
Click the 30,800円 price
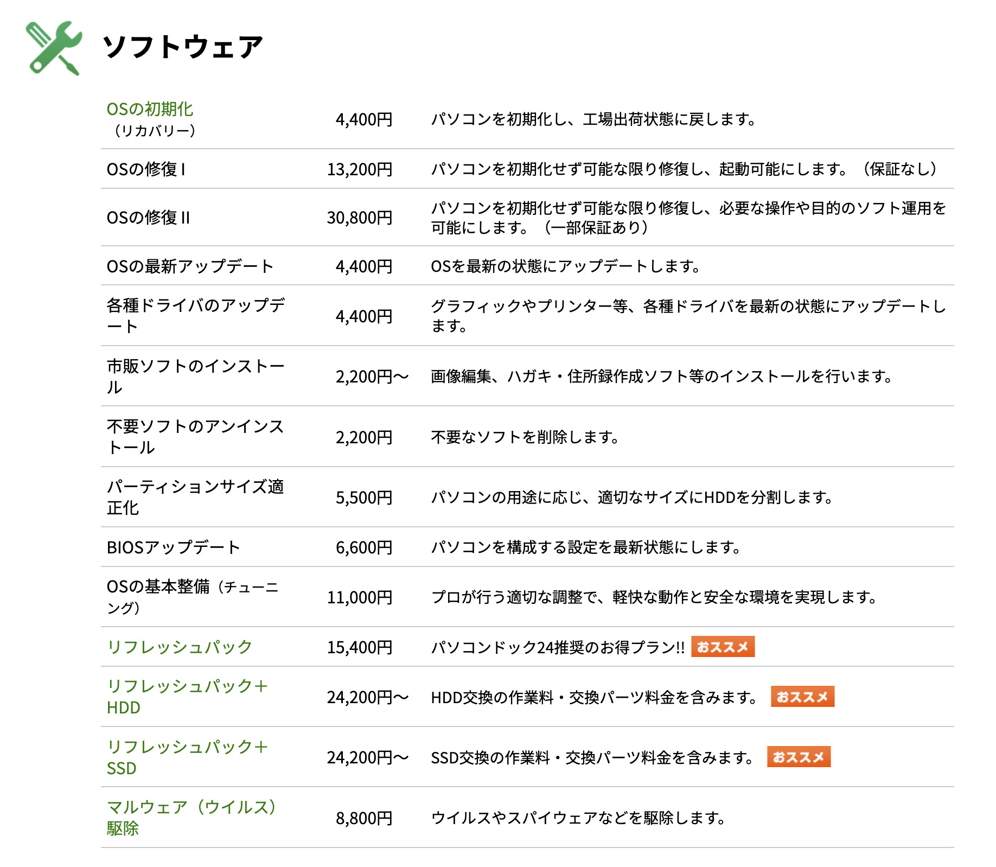point(360,218)
